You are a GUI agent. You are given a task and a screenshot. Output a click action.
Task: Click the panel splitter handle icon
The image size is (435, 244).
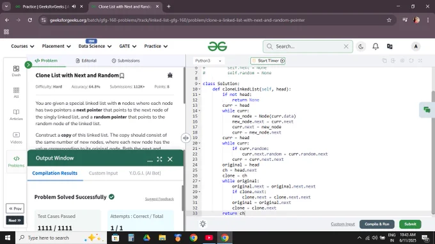pos(186,138)
